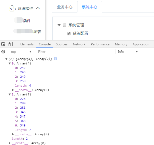Switch to the Elements tab

coord(27,44)
